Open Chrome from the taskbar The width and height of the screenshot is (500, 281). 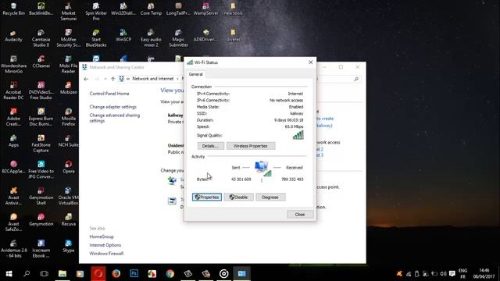pos(170,273)
